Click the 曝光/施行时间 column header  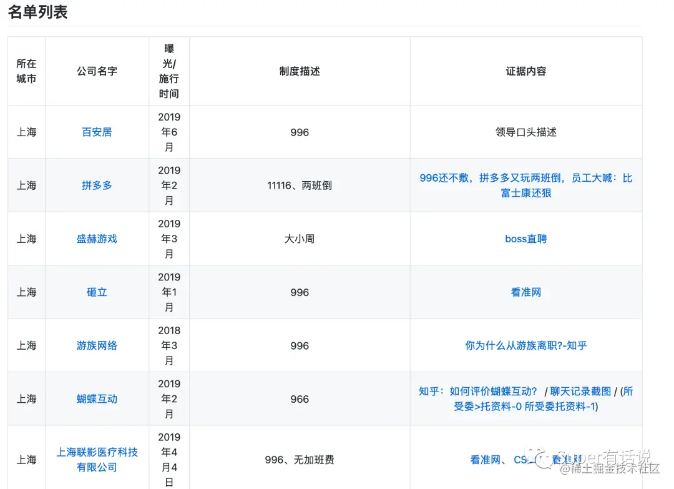(x=169, y=71)
